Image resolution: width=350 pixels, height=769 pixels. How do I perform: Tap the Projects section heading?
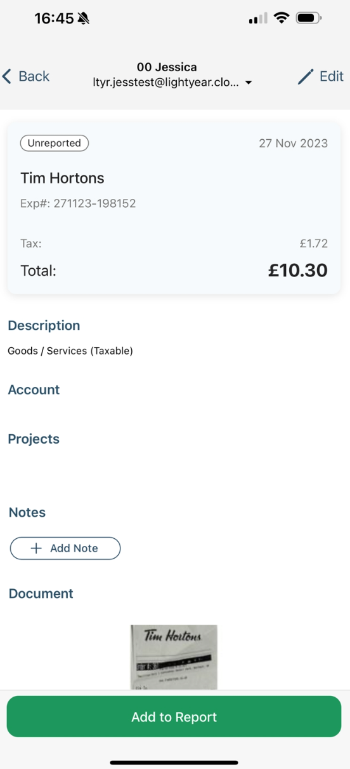point(34,439)
